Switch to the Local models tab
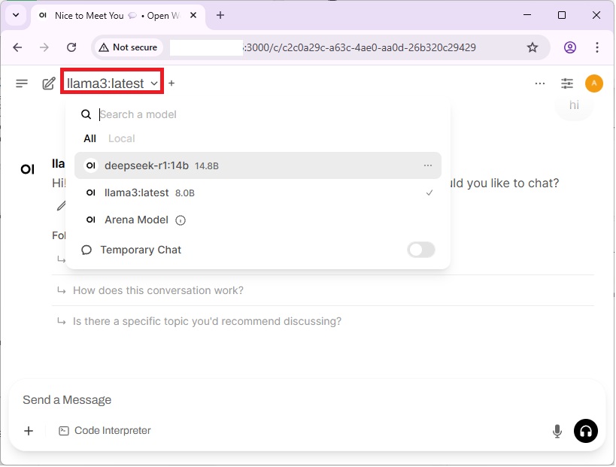This screenshot has height=467, width=616. (x=121, y=138)
